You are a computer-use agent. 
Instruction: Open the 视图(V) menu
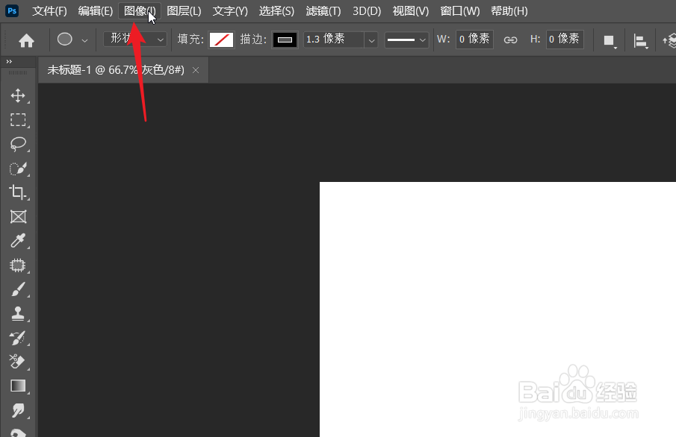point(411,10)
